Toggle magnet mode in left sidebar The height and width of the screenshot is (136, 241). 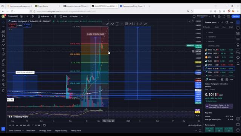3,71
